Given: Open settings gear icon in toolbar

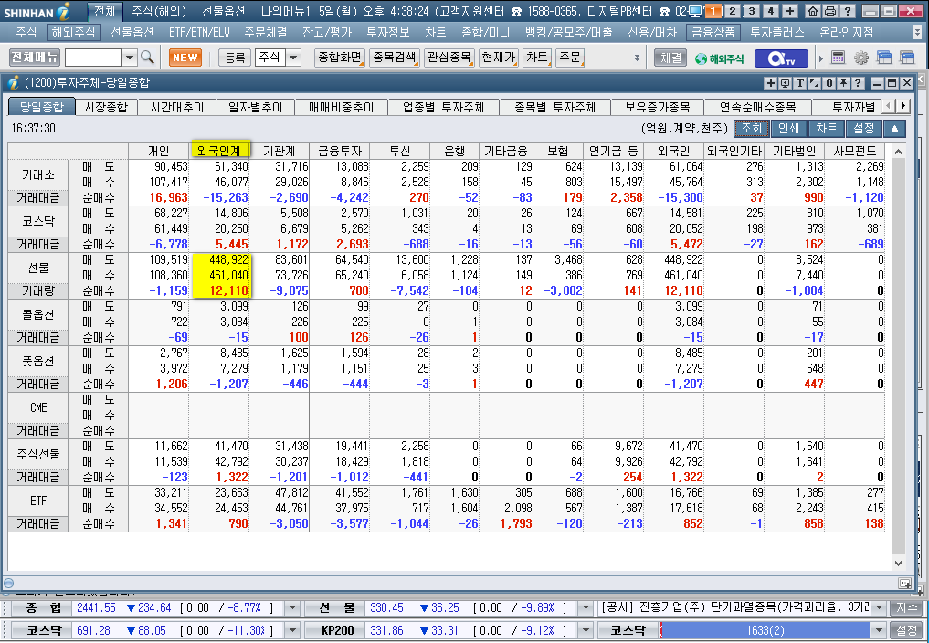Looking at the screenshot, I should (860, 58).
